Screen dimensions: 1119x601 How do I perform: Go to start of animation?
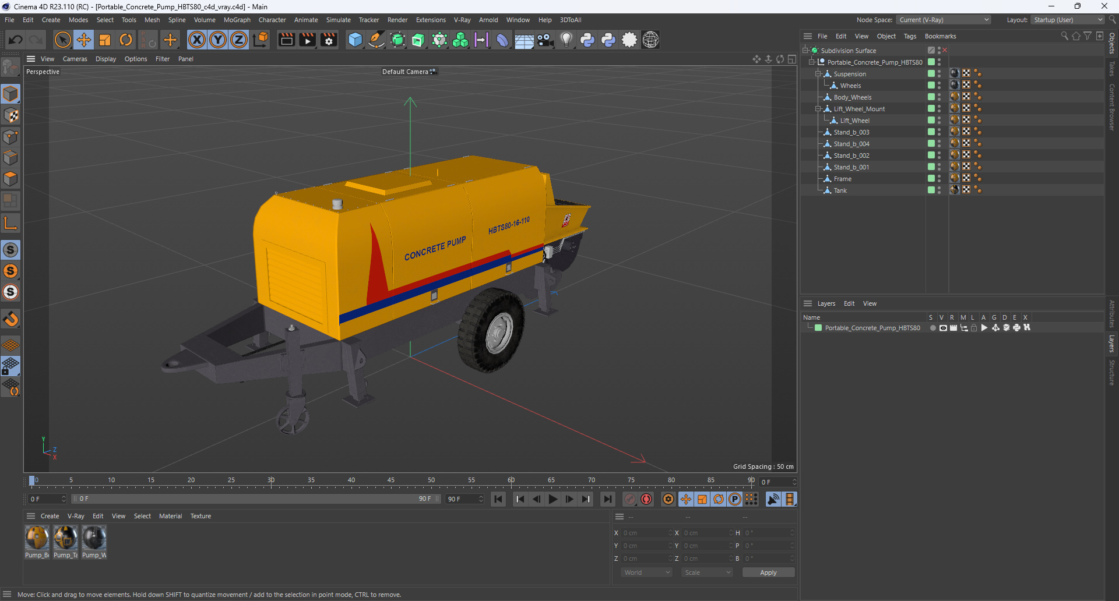pos(498,499)
